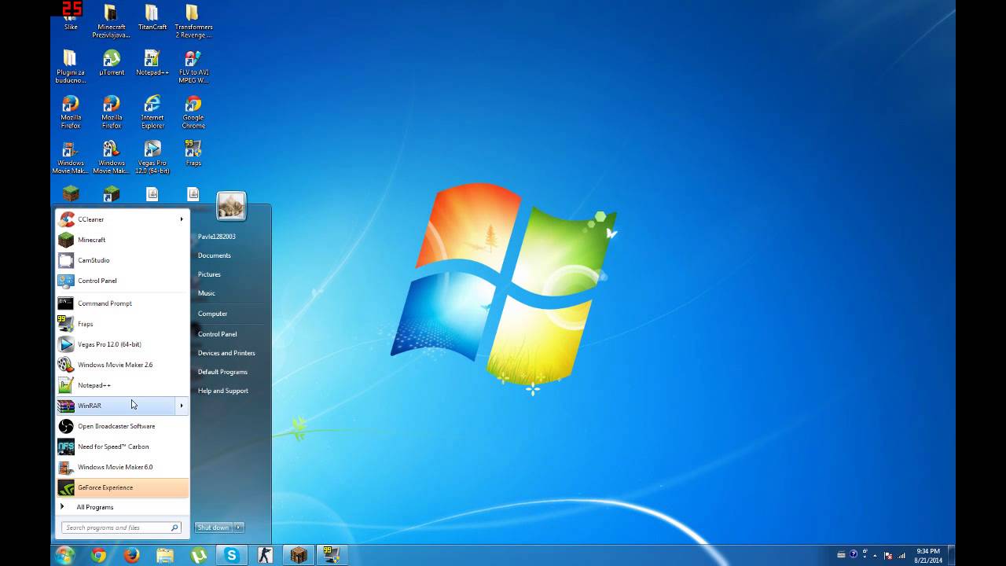
Task: Open Documents from Start menu
Action: click(x=215, y=255)
